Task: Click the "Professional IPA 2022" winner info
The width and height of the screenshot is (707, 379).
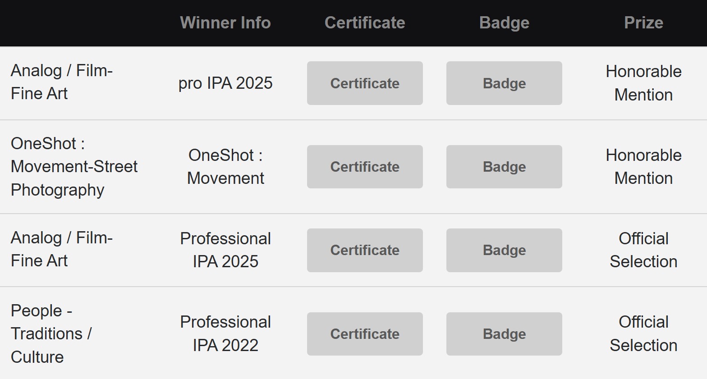Action: [225, 334]
